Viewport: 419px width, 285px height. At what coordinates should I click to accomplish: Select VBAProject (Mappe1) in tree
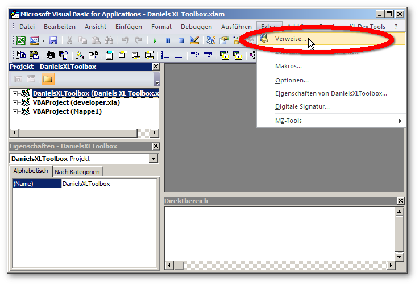(x=67, y=111)
